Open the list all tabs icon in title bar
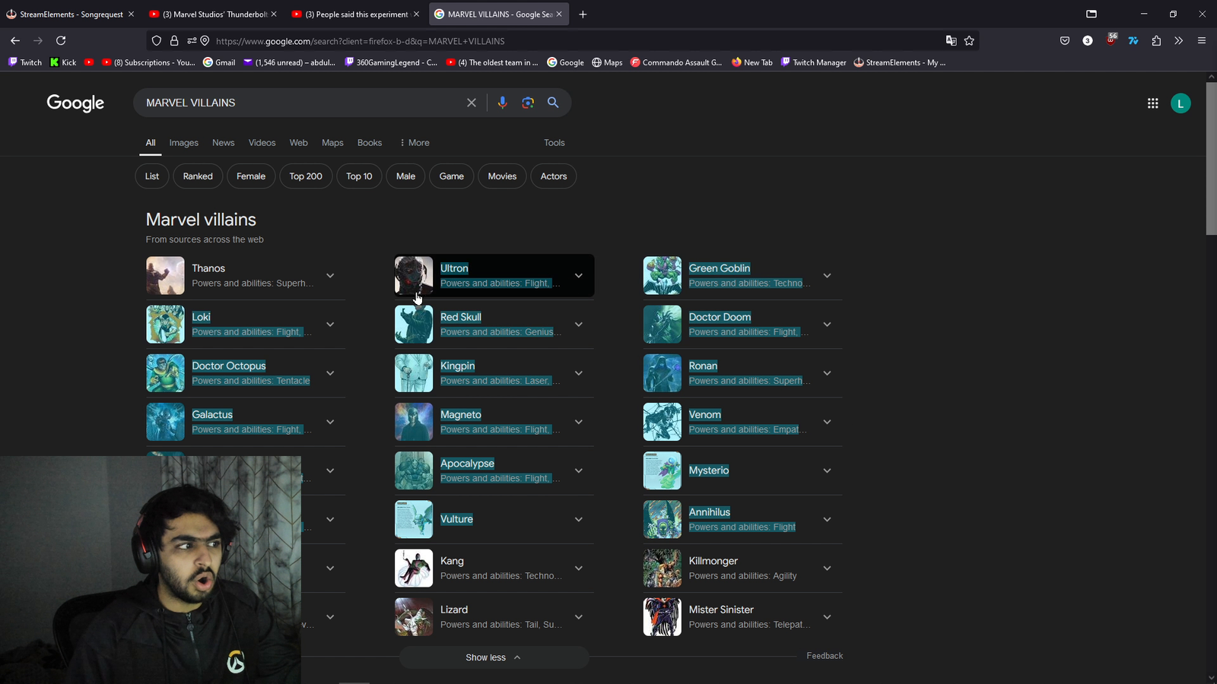This screenshot has width=1217, height=684. coord(1091,14)
